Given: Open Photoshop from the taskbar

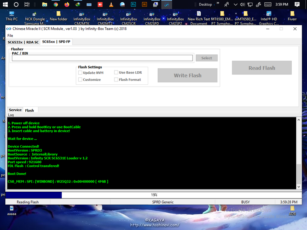Looking at the screenshot, I should 133,4.
